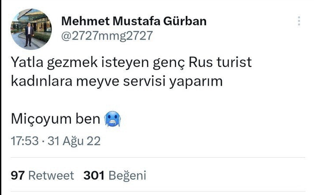The image size is (314, 195).
Task: Click the tweet line starting "Yatla gezmek isteyen"
Action: (x=131, y=63)
